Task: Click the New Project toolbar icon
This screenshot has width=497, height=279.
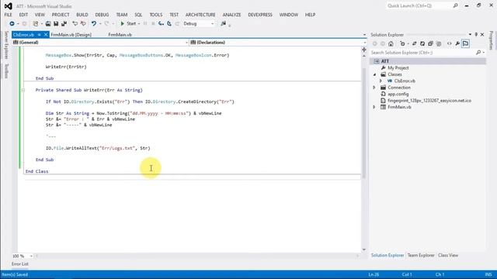Action: [x=36, y=24]
